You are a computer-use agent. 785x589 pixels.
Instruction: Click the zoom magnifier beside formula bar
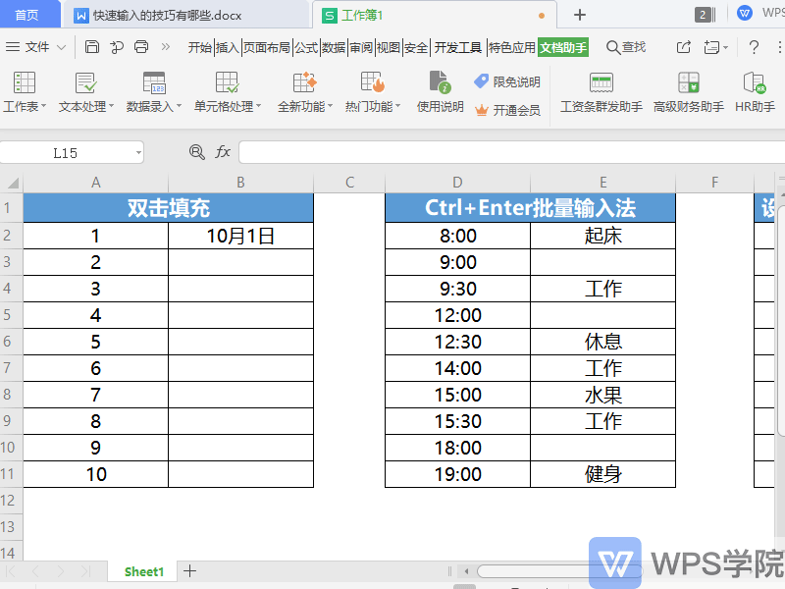[x=197, y=152]
